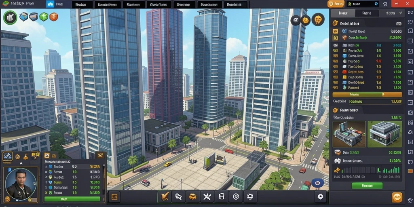Open the orange shield icon beside the gems
The image size is (414, 207).
[x=54, y=17]
